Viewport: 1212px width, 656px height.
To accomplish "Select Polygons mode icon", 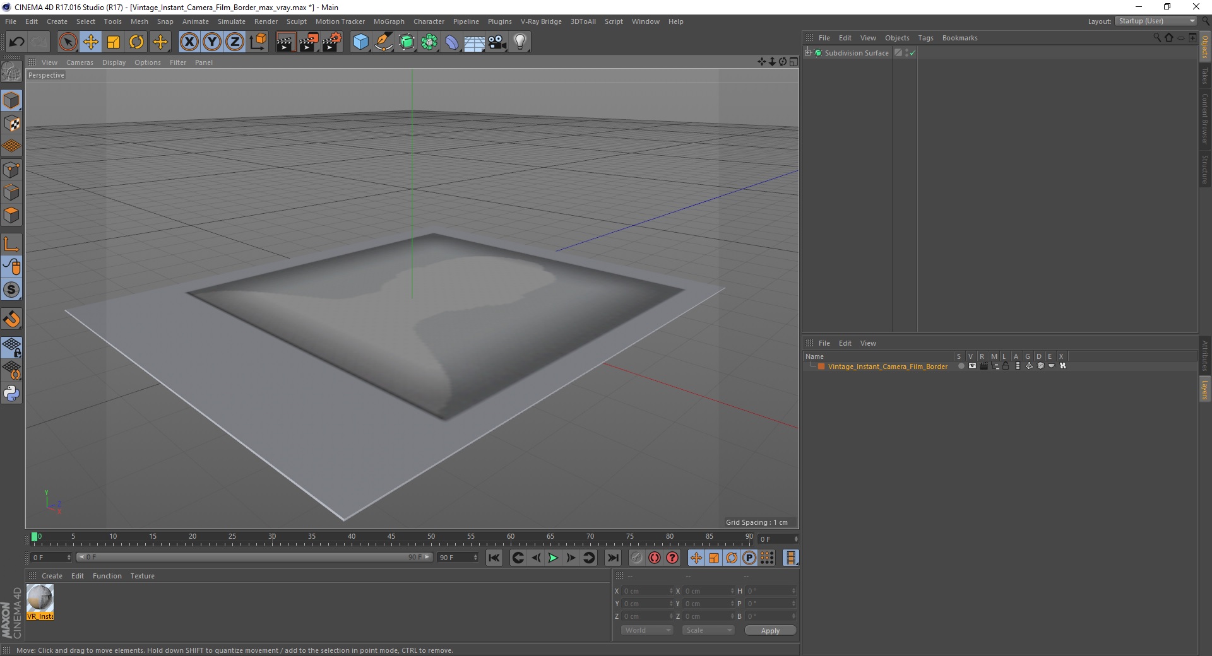I will point(11,215).
